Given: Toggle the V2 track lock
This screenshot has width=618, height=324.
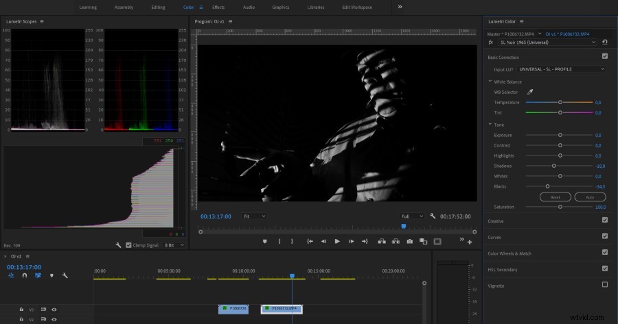Looking at the screenshot, I should point(21,319).
